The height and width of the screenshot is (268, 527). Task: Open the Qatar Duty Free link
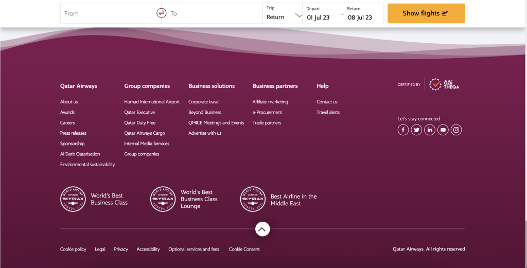click(140, 122)
